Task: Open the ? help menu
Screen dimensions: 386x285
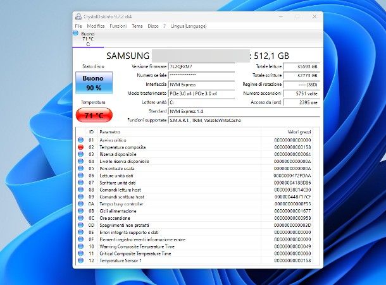Action: 165,26
